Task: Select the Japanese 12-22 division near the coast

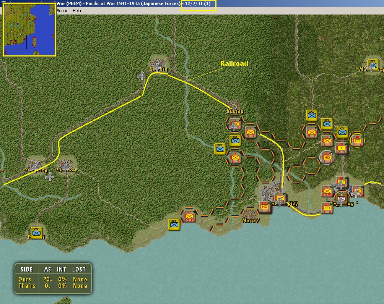Action: 190,217
